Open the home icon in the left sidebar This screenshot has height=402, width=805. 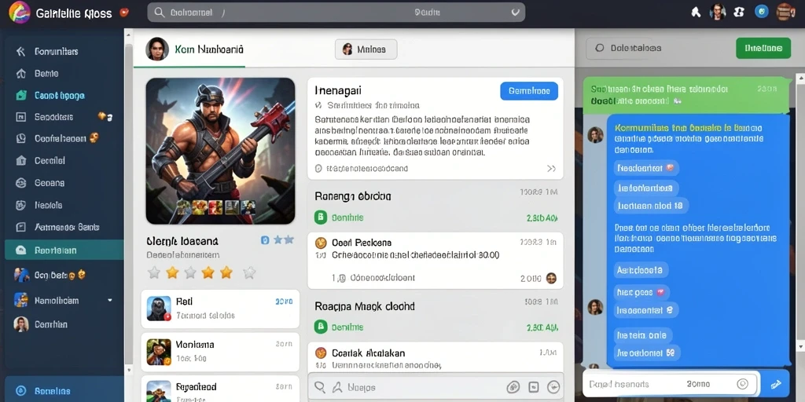point(21,73)
